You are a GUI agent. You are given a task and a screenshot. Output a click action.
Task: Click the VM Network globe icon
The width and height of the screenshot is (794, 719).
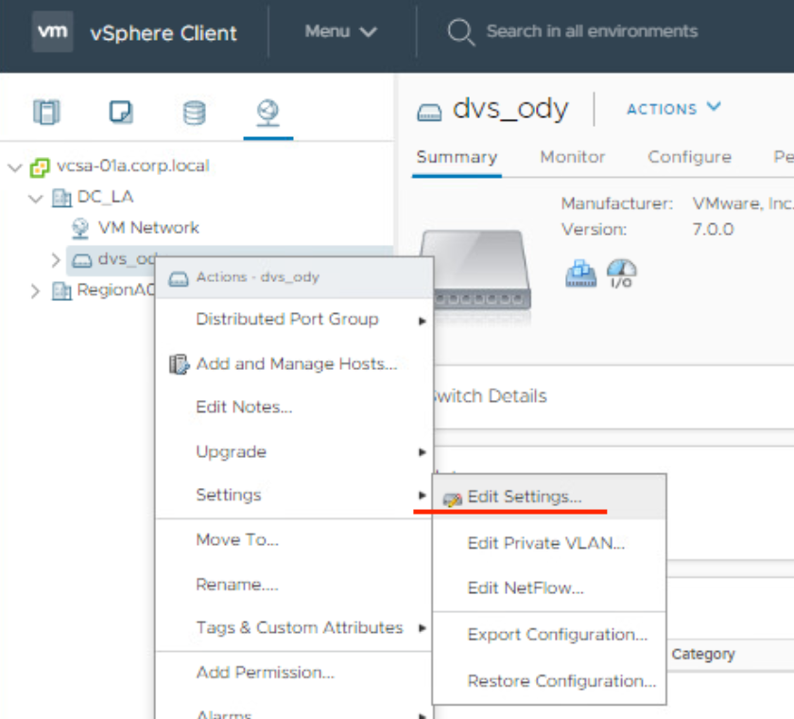[x=80, y=229]
